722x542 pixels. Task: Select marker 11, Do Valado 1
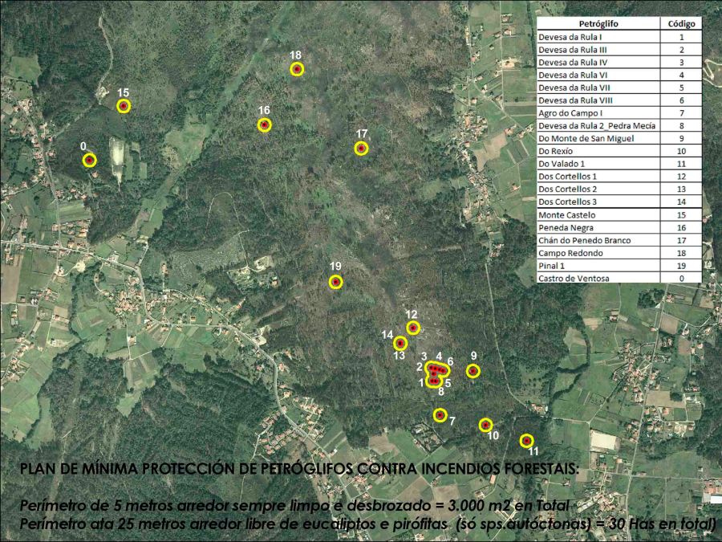coord(528,440)
